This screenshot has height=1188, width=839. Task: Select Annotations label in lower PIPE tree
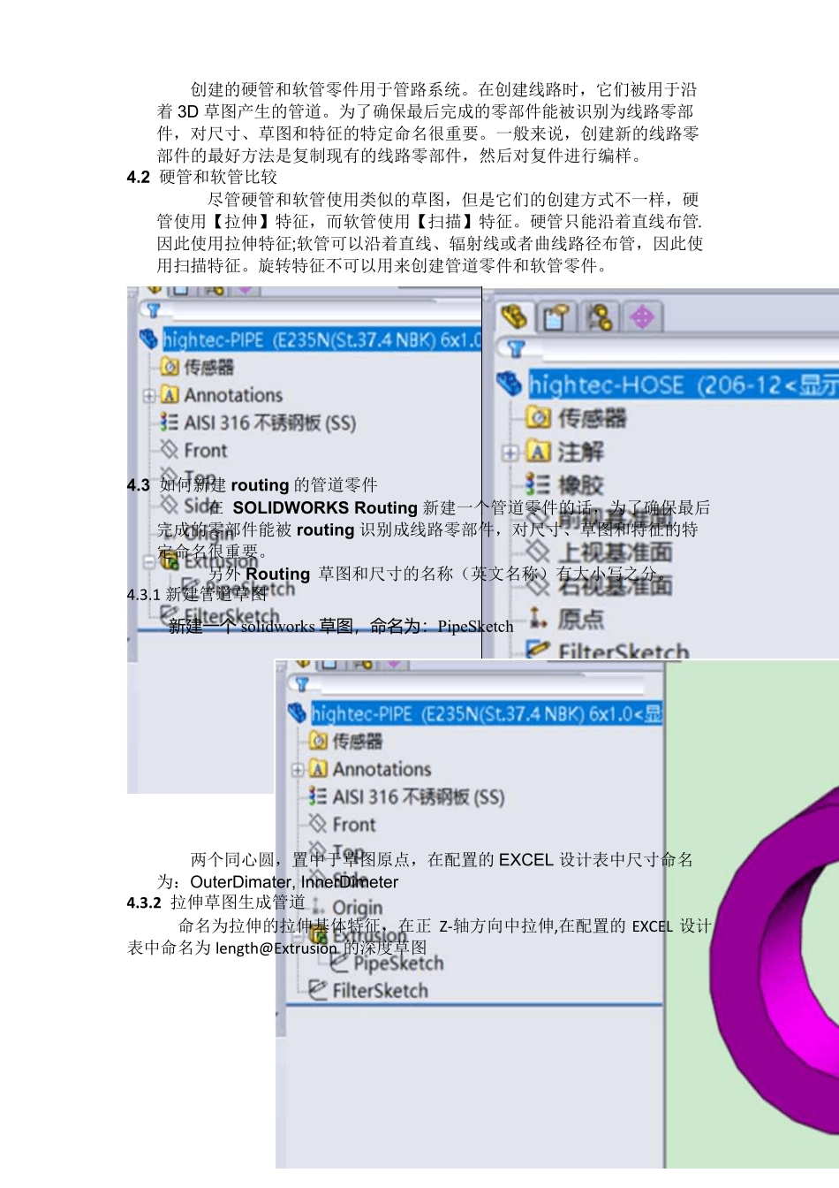382,769
